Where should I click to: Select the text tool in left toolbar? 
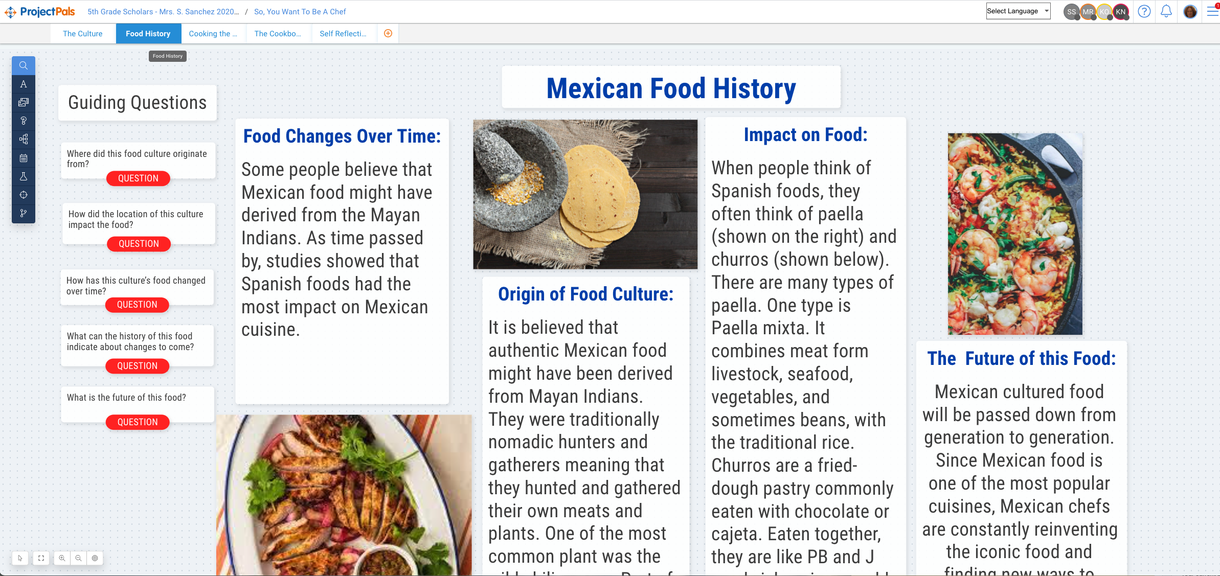[24, 84]
